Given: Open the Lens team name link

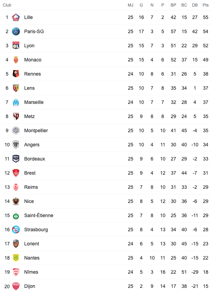Looking at the screenshot, I should [x=29, y=88].
